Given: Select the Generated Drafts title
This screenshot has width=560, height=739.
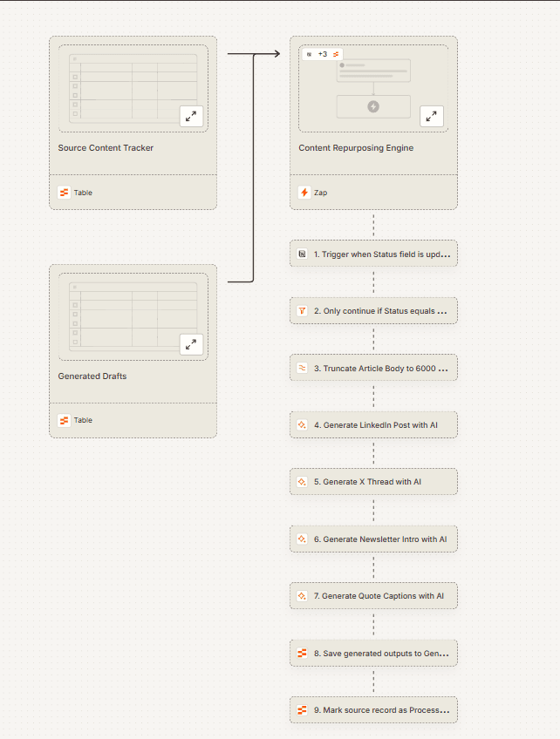Looking at the screenshot, I should pyautogui.click(x=92, y=376).
